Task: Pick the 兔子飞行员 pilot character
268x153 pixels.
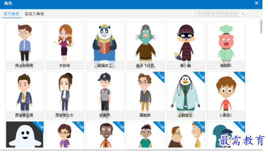Action: 146,46
